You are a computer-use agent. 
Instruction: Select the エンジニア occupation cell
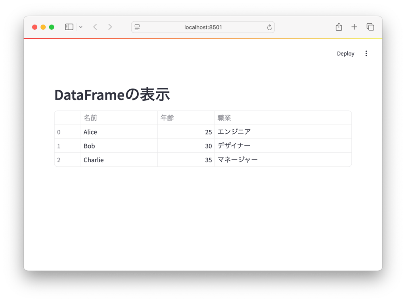(x=283, y=132)
